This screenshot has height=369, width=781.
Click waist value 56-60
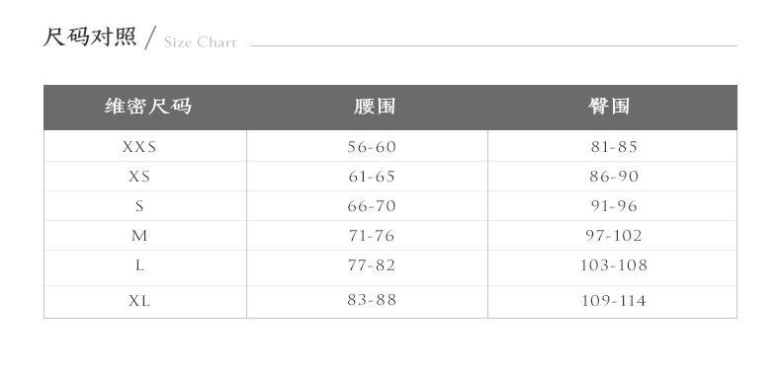click(372, 147)
